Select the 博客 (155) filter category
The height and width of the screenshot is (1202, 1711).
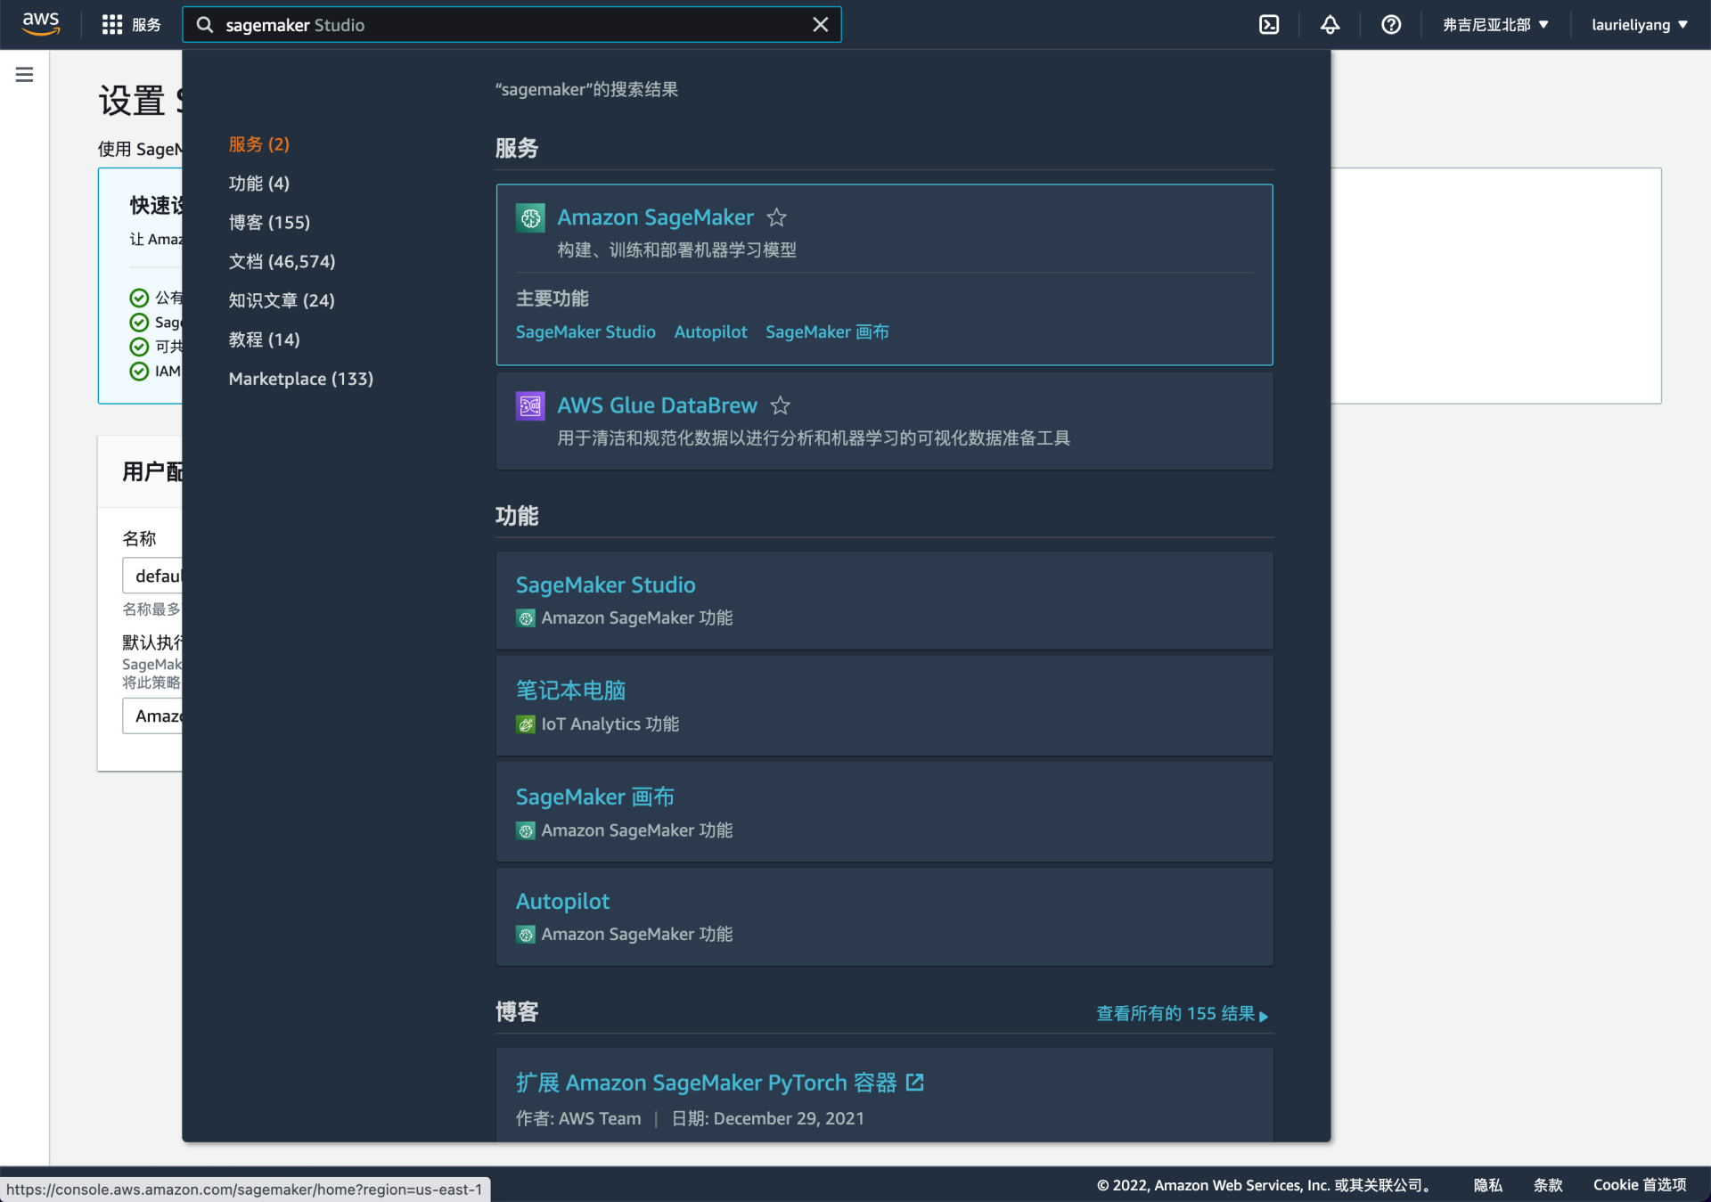tap(269, 223)
